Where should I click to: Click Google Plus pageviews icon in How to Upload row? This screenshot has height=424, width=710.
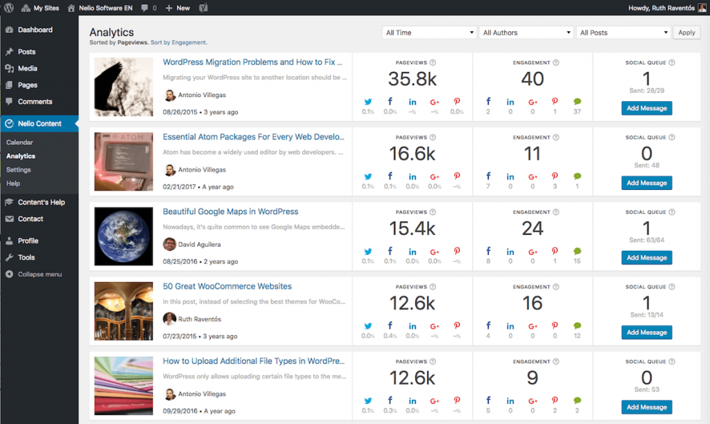pyautogui.click(x=435, y=401)
